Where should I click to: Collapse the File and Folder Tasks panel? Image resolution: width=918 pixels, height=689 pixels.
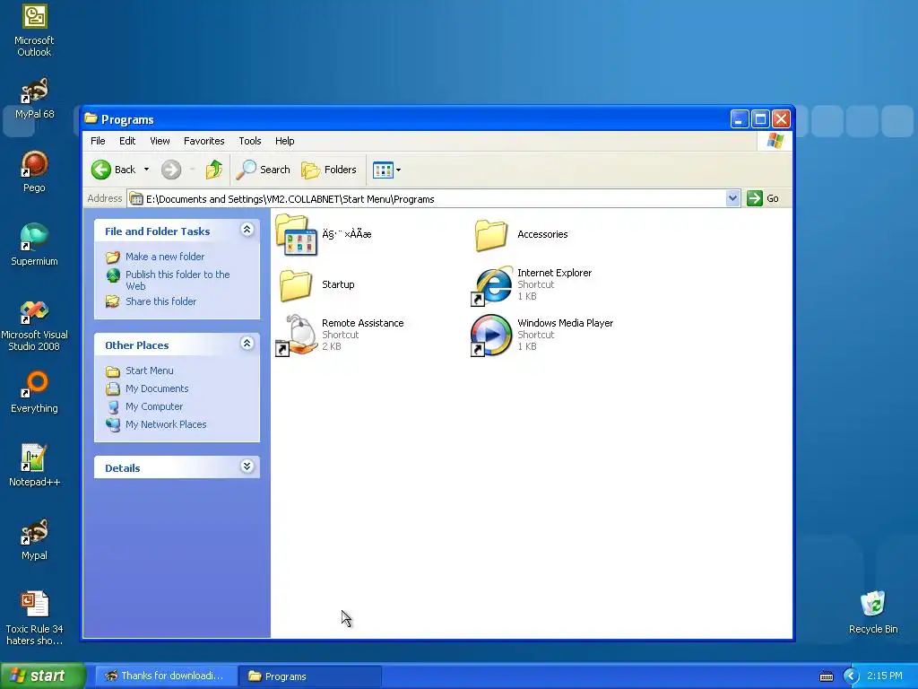(247, 230)
